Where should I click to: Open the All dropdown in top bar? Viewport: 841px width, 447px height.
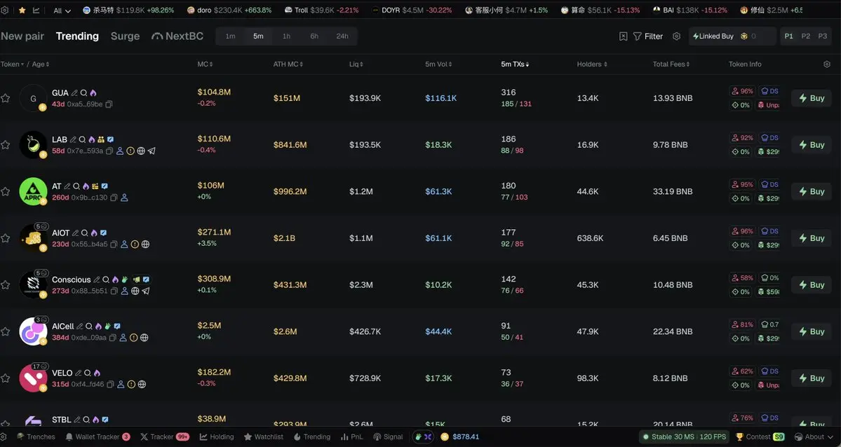coord(62,11)
